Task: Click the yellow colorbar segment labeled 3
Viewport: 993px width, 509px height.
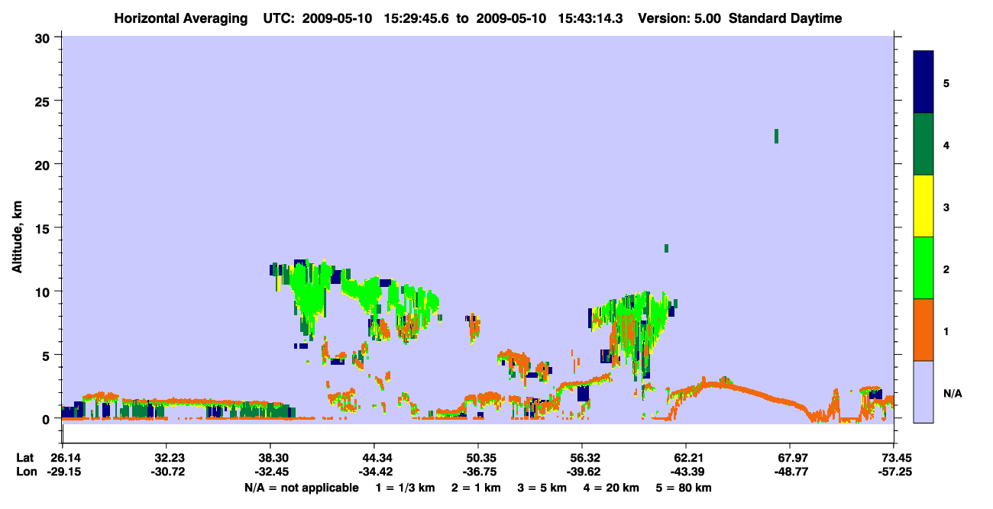Action: (923, 206)
